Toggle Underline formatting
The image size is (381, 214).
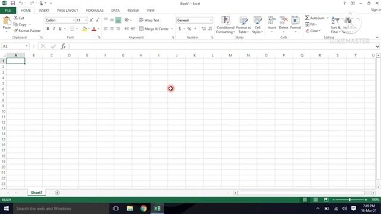[x=60, y=29]
